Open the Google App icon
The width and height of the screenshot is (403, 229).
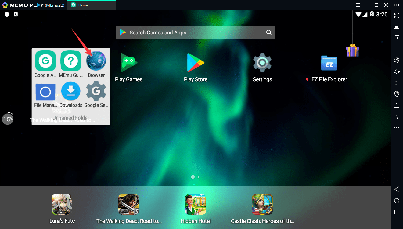tap(45, 61)
